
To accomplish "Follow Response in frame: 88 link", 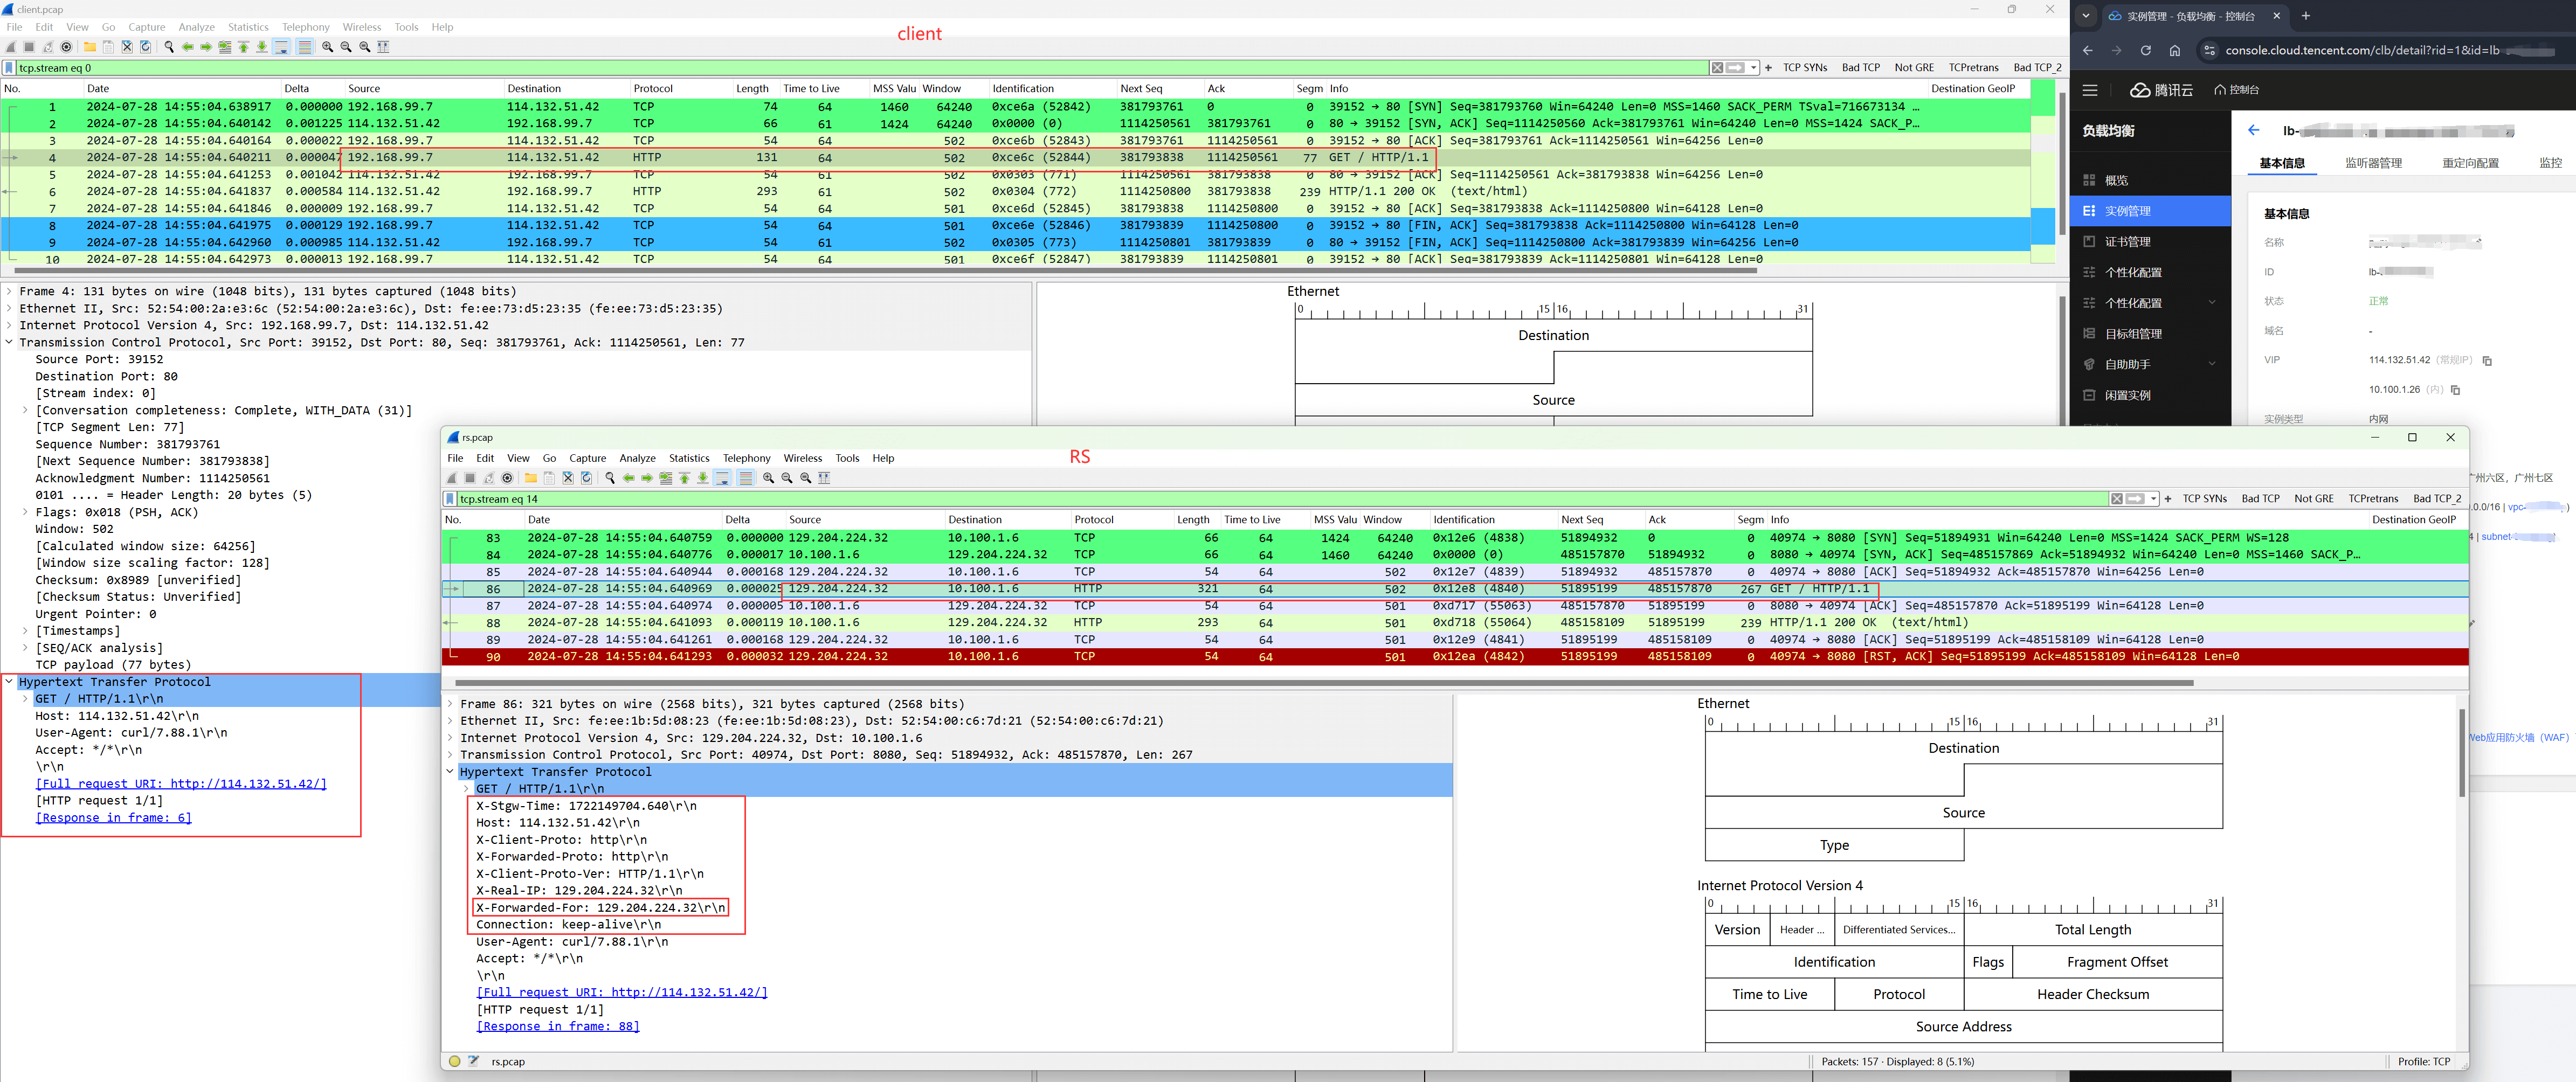I will (557, 1026).
